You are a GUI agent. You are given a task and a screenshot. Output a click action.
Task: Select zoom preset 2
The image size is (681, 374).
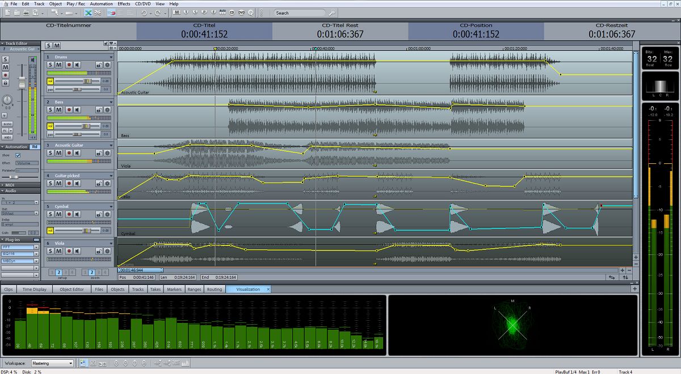91,272
